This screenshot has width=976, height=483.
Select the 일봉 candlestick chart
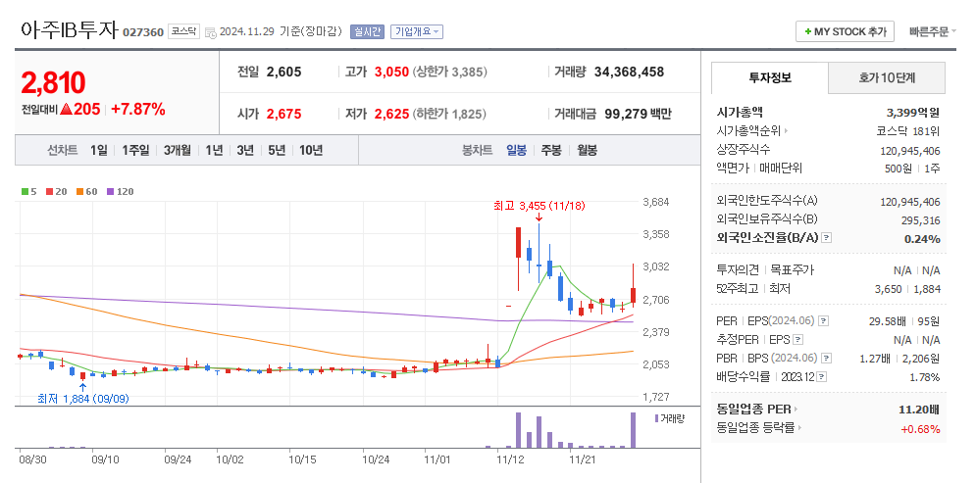517,151
